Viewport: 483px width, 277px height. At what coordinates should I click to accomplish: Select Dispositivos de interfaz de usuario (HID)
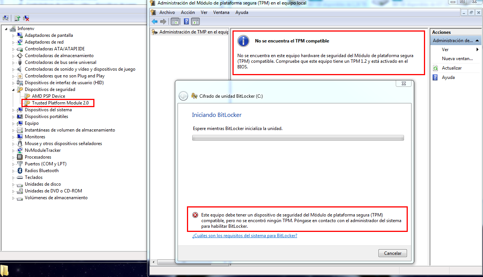[64, 83]
